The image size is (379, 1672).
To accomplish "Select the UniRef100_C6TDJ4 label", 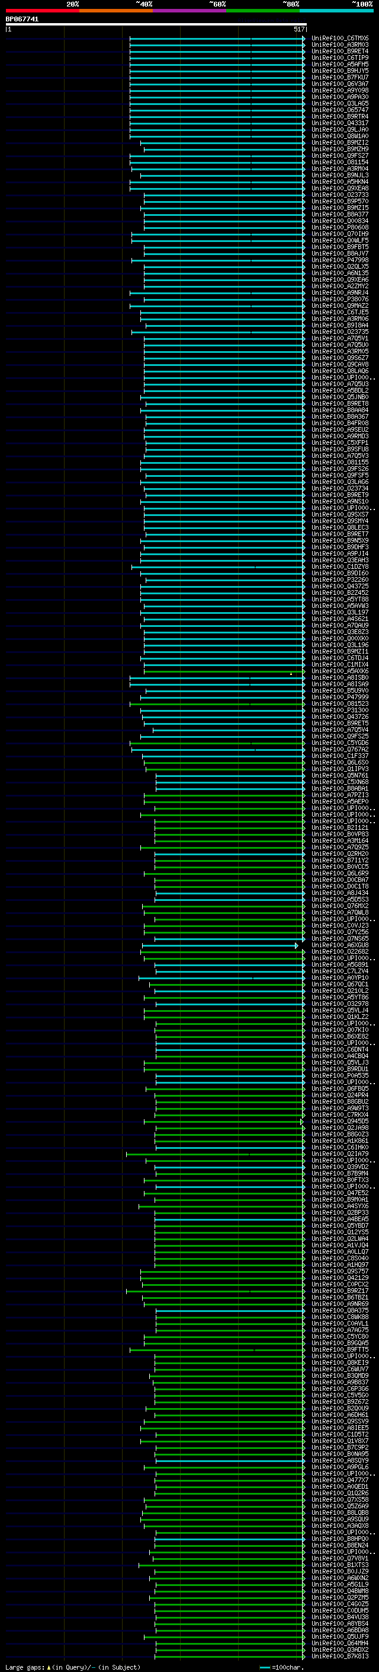I will tap(339, 658).
